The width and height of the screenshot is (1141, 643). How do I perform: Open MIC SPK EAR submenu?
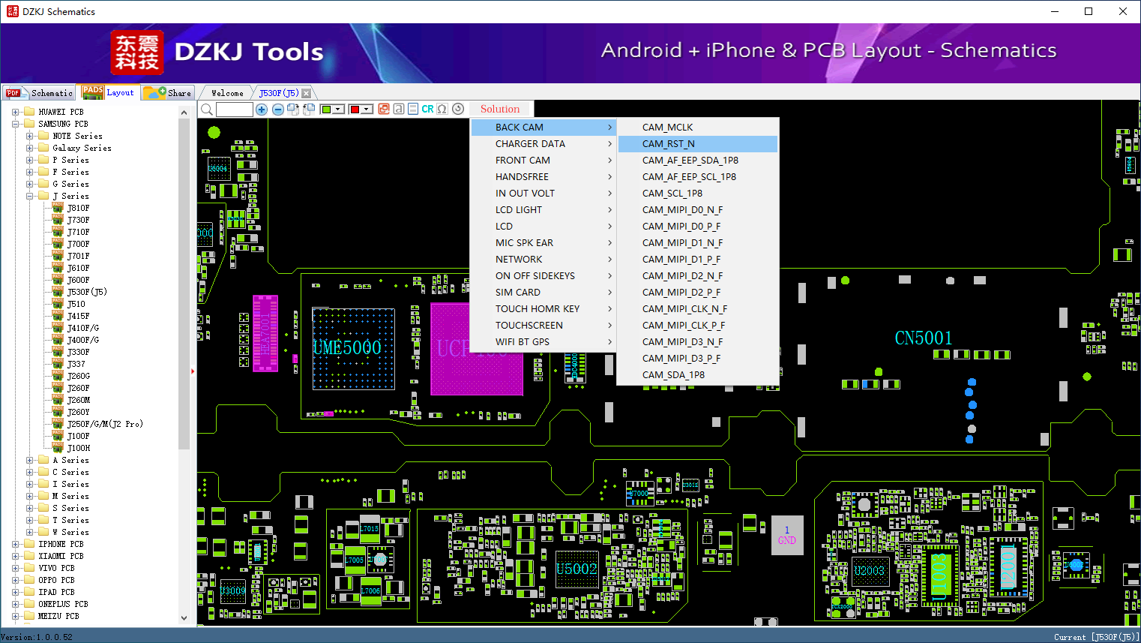point(544,243)
